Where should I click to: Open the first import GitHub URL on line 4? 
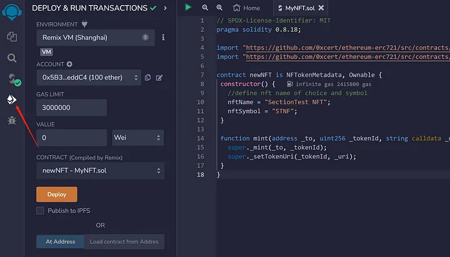pos(347,47)
